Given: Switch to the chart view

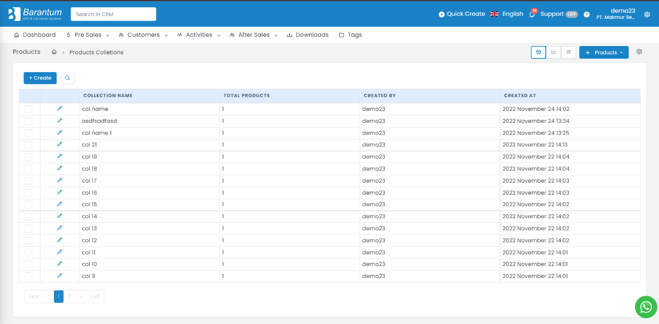Looking at the screenshot, I should [554, 52].
